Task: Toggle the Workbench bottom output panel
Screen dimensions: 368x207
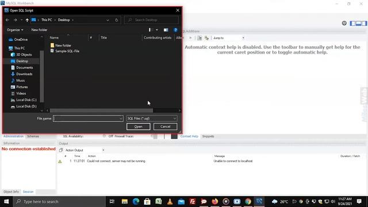Action: tap(358, 24)
